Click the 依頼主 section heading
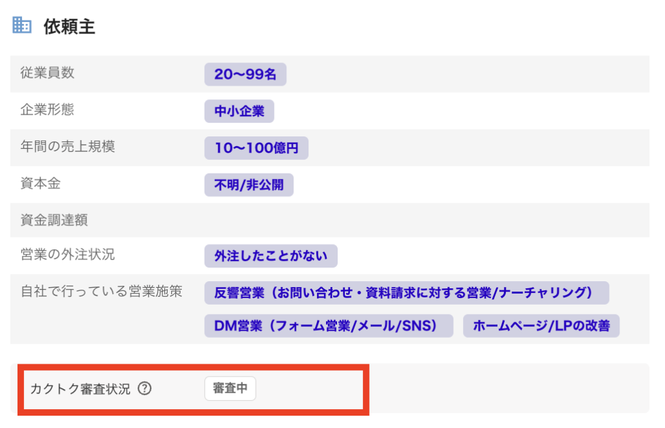 pos(69,27)
